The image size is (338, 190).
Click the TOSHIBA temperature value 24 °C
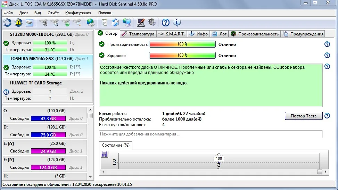[x=50, y=74]
